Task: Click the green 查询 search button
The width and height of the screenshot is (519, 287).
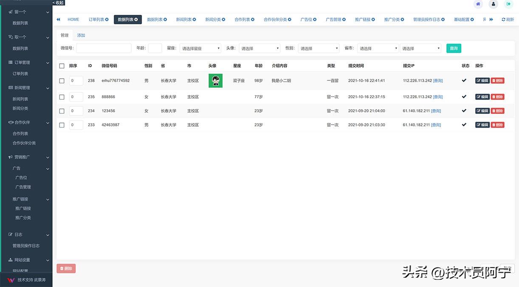Action: 453,48
